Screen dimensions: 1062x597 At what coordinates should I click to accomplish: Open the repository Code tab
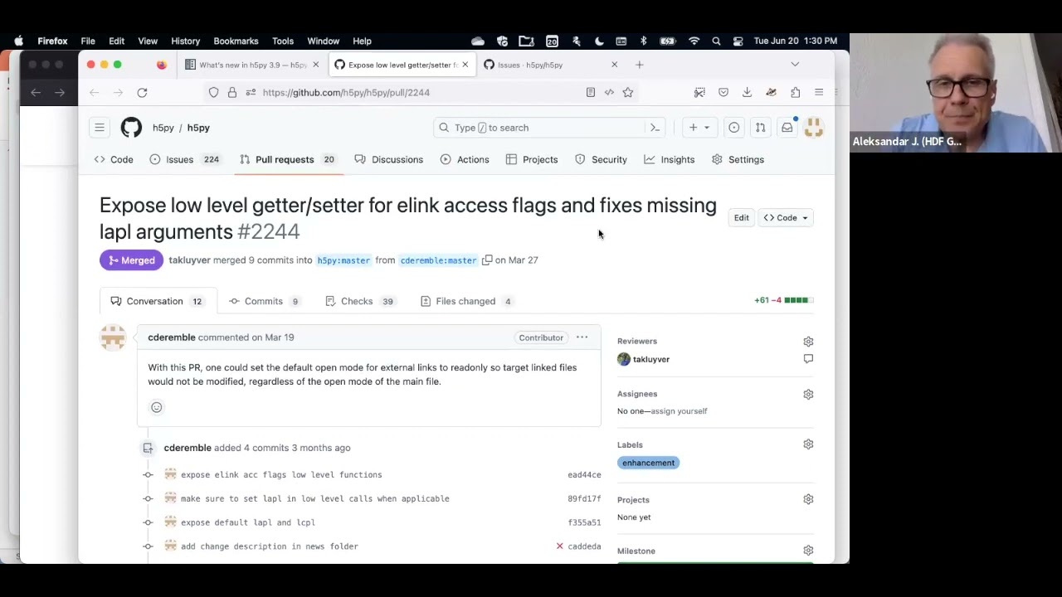pyautogui.click(x=114, y=159)
